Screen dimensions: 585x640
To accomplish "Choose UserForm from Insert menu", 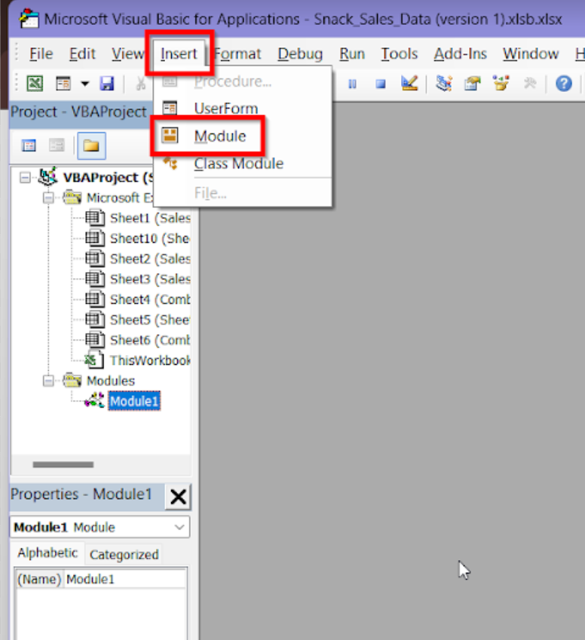I will click(243, 109).
